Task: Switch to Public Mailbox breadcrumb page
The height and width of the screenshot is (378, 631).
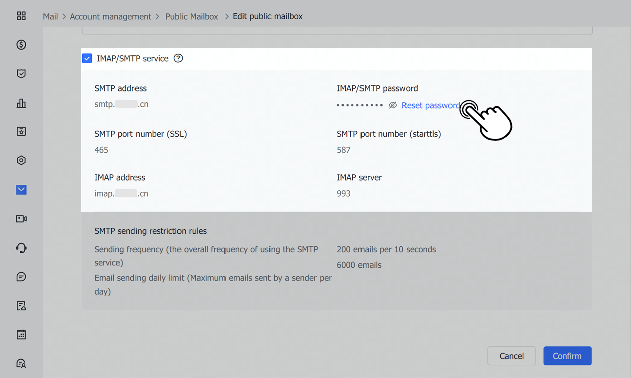Action: [x=192, y=16]
